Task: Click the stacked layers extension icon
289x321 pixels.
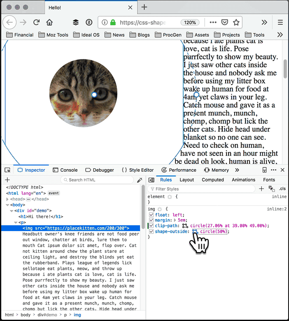Action: point(76,22)
